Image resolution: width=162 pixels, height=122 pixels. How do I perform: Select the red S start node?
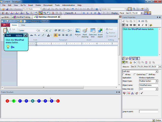(x=7, y=101)
